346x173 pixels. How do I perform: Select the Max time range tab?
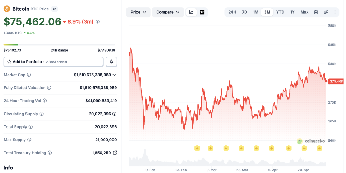point(304,12)
